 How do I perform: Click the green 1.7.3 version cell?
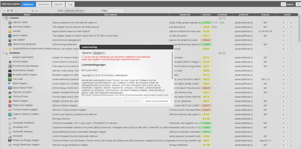[x=206, y=22]
